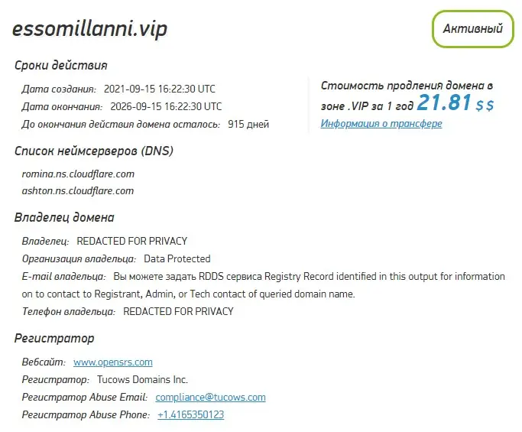The image size is (522, 432).
Task: Click the Владелец REDACTED FOR PRIVACY value
Action: tap(131, 241)
